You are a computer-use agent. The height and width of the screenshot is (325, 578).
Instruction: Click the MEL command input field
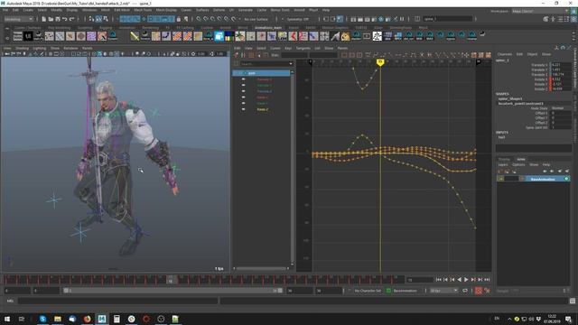[x=118, y=301]
